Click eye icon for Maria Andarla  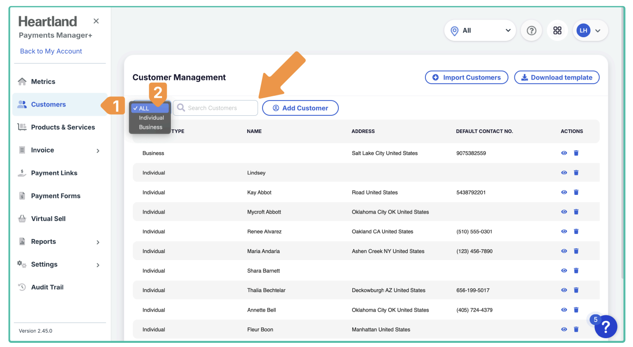[x=564, y=251]
